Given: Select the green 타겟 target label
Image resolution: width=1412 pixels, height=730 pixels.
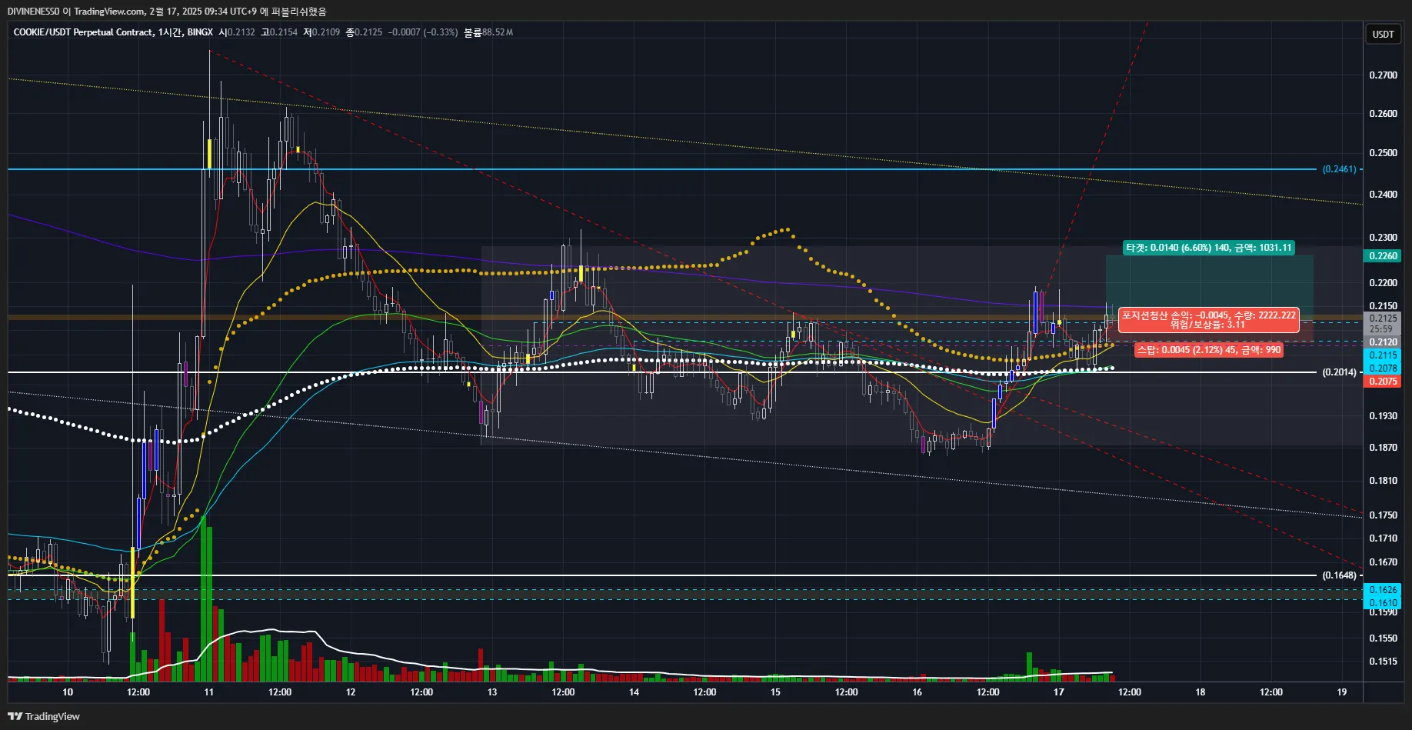Looking at the screenshot, I should 1208,248.
